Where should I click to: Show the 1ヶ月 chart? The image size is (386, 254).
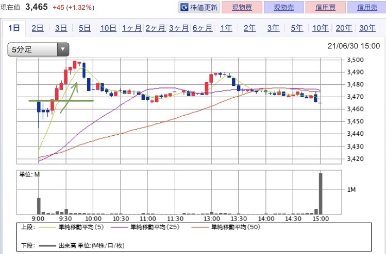132,28
